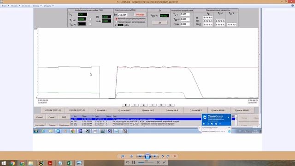Select the Q после КУП4-1 button
This screenshot has height=166, width=295.
pos(218,110)
